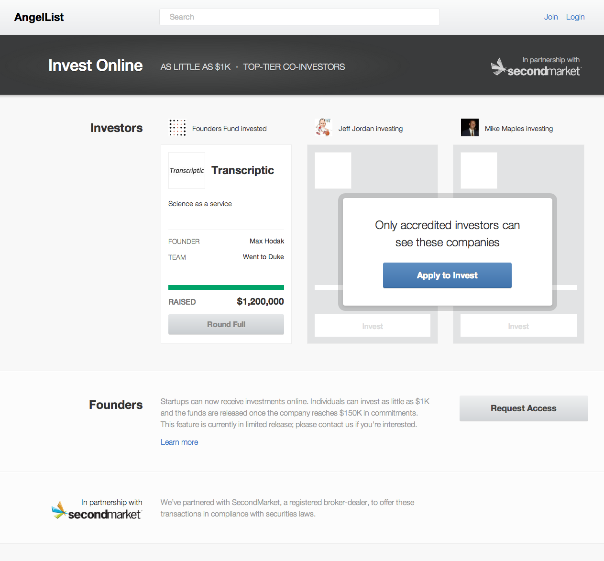Click the FOUNDER label
Image resolution: width=604 pixels, height=561 pixels.
[x=184, y=242]
